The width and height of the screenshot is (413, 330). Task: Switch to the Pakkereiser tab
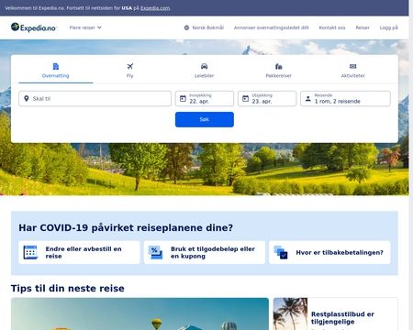pyautogui.click(x=279, y=71)
